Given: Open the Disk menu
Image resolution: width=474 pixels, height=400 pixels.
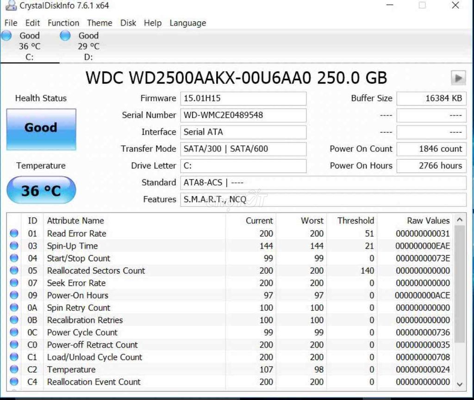Looking at the screenshot, I should coord(128,23).
